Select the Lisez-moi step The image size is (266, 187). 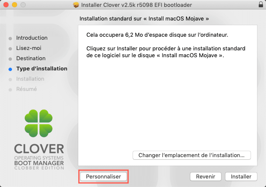pyautogui.click(x=29, y=48)
